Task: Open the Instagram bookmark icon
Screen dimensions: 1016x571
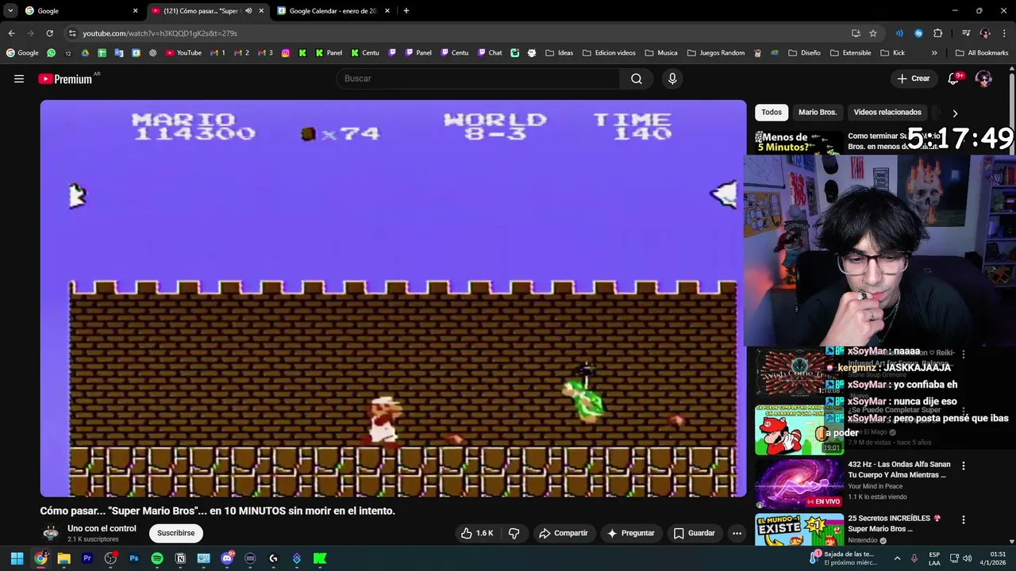Action: (x=286, y=53)
